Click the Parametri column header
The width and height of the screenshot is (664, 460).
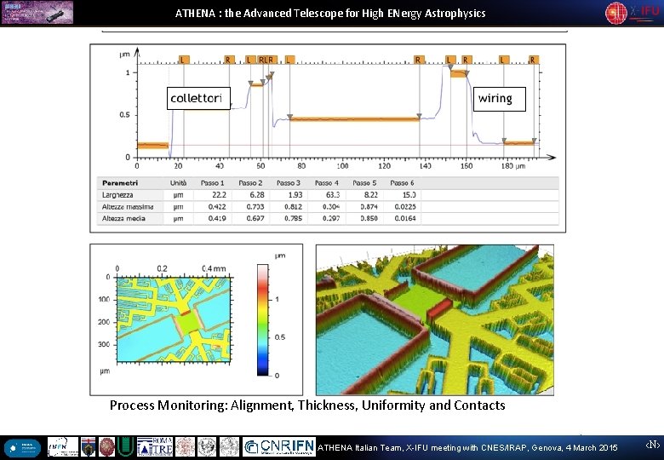click(120, 183)
